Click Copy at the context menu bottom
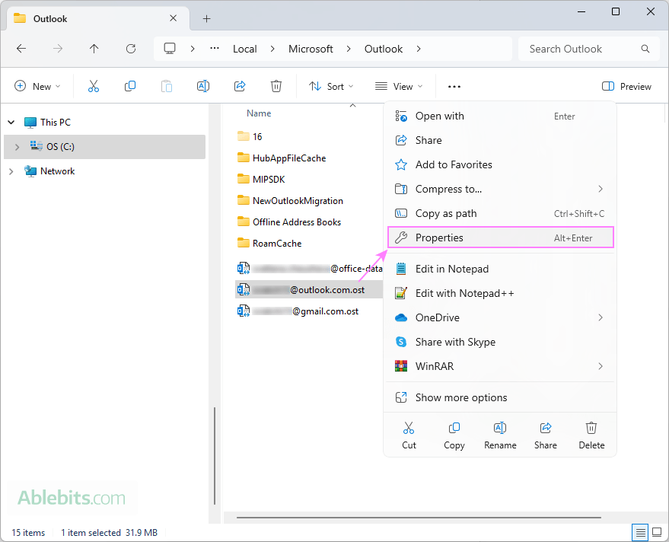Screen dimensions: 669x542 tap(454, 435)
